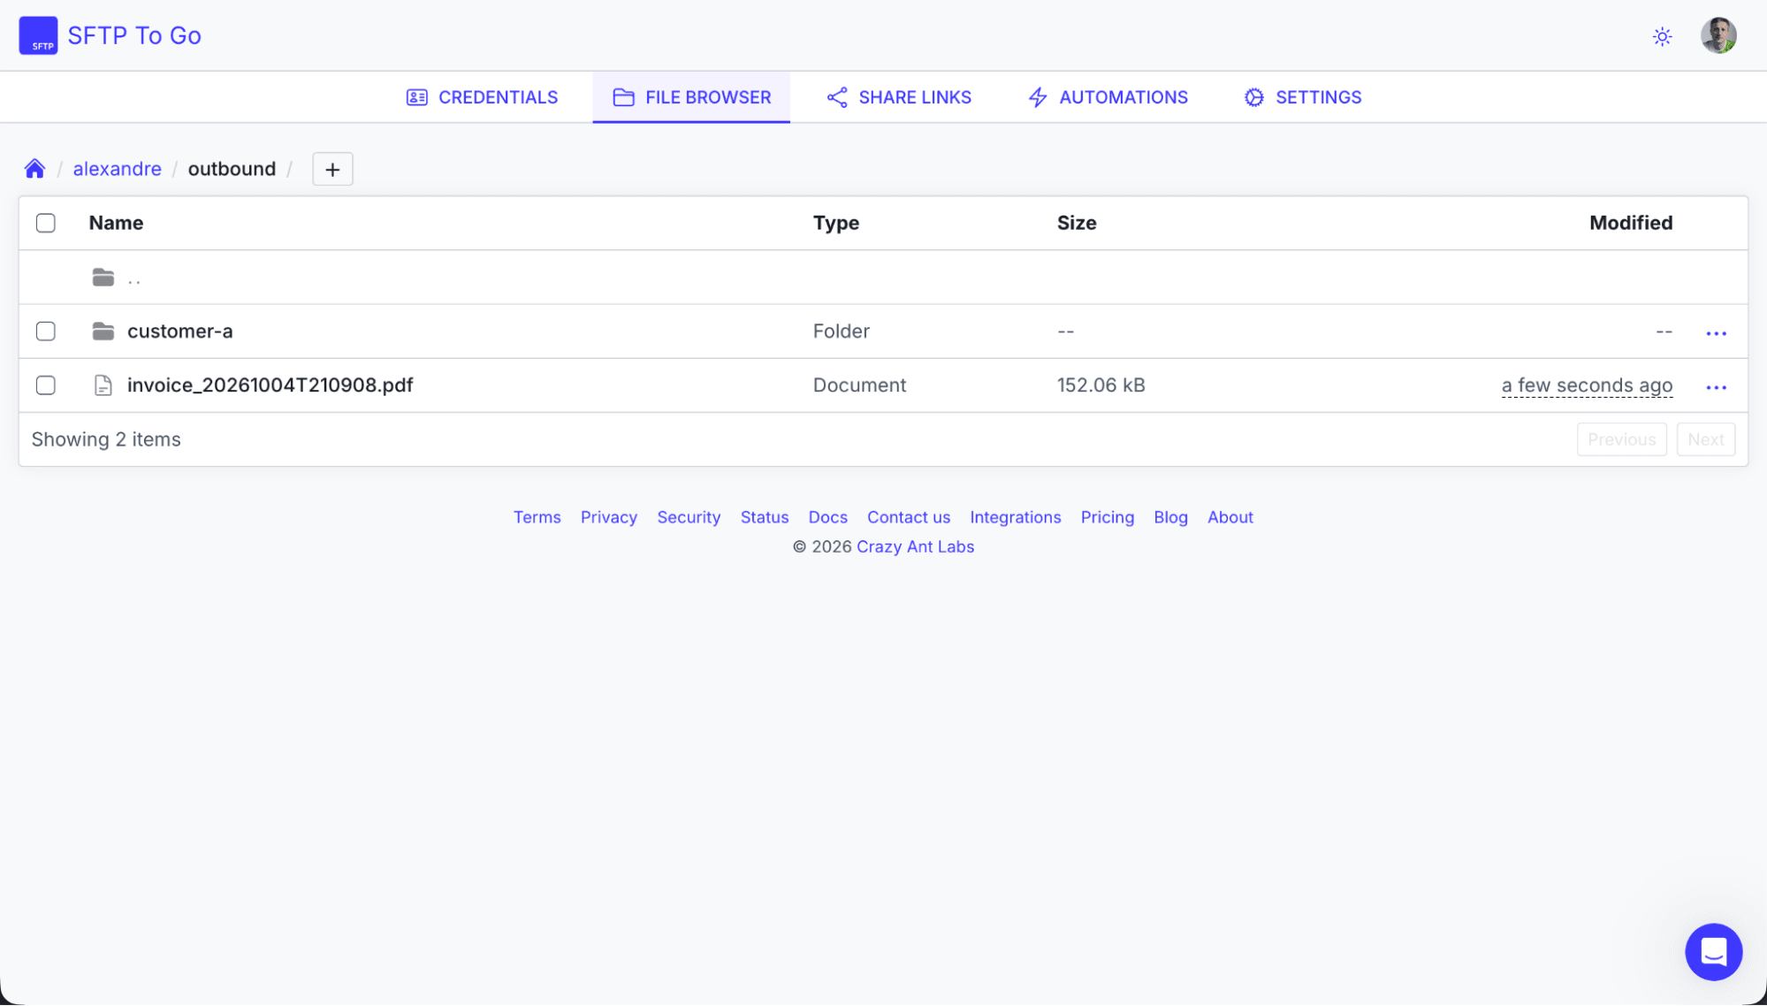This screenshot has height=1006, width=1767.
Task: Open the Terms footer link
Action: click(537, 517)
